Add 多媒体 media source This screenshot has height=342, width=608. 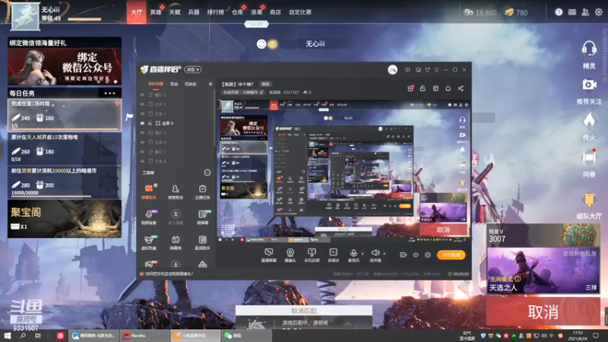click(333, 255)
